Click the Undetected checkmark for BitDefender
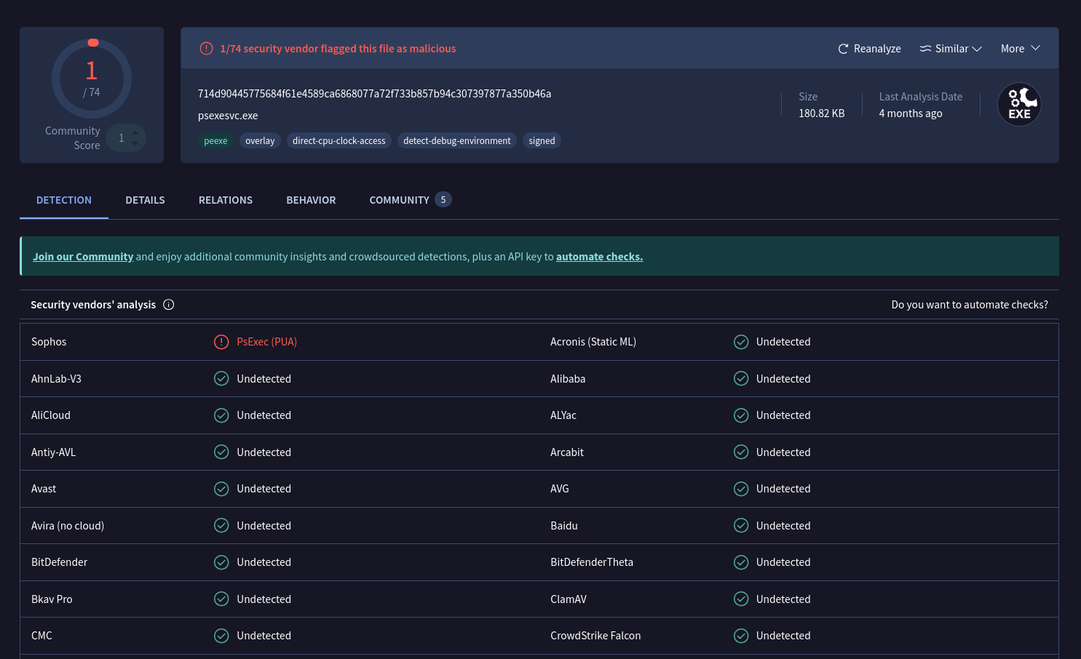The height and width of the screenshot is (659, 1081). (x=221, y=562)
